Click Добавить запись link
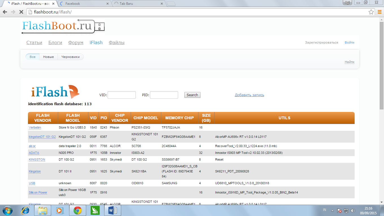Viewport: 384px width, 216px height. 250,95
